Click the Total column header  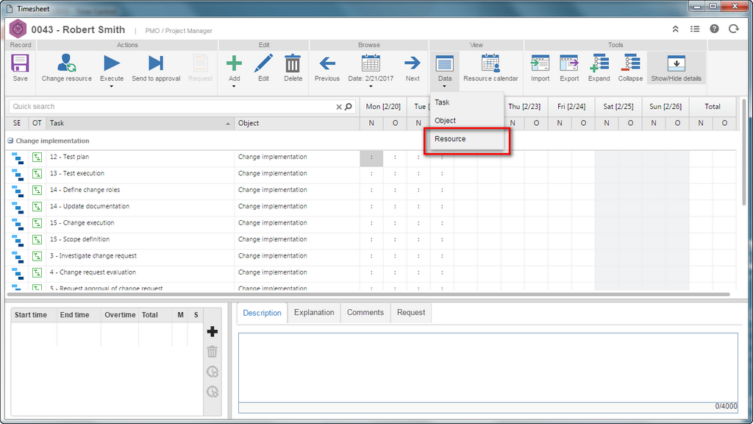pos(713,107)
